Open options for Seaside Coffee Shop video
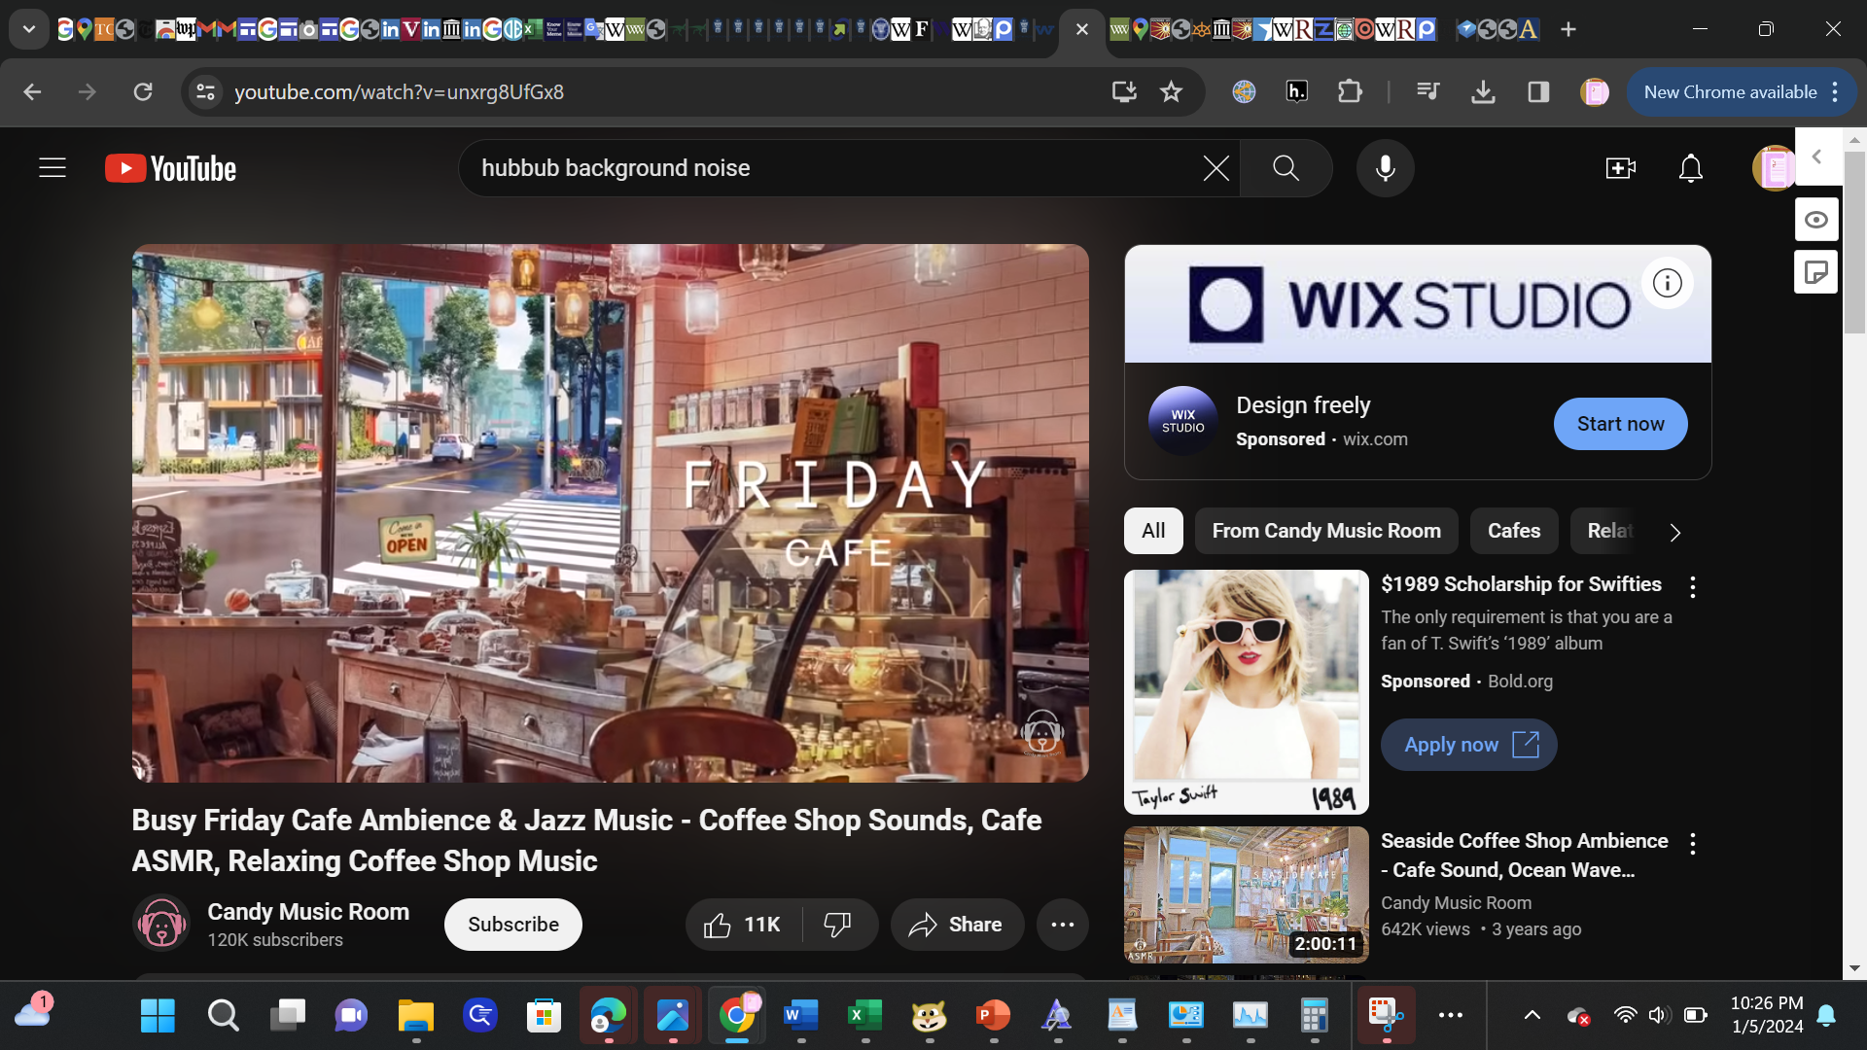This screenshot has width=1867, height=1050. tap(1693, 844)
